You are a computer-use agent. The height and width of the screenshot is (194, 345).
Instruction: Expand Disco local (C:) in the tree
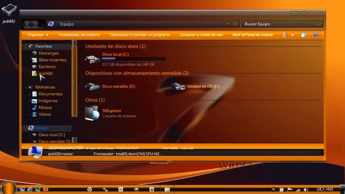[29, 135]
